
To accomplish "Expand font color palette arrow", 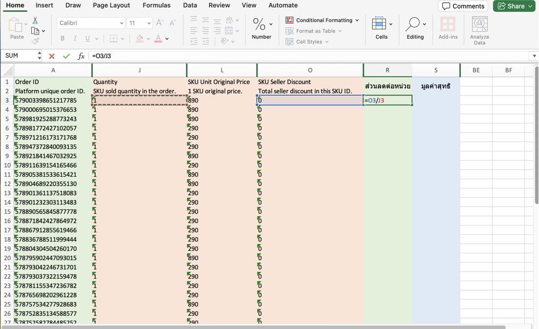I will tap(167, 39).
